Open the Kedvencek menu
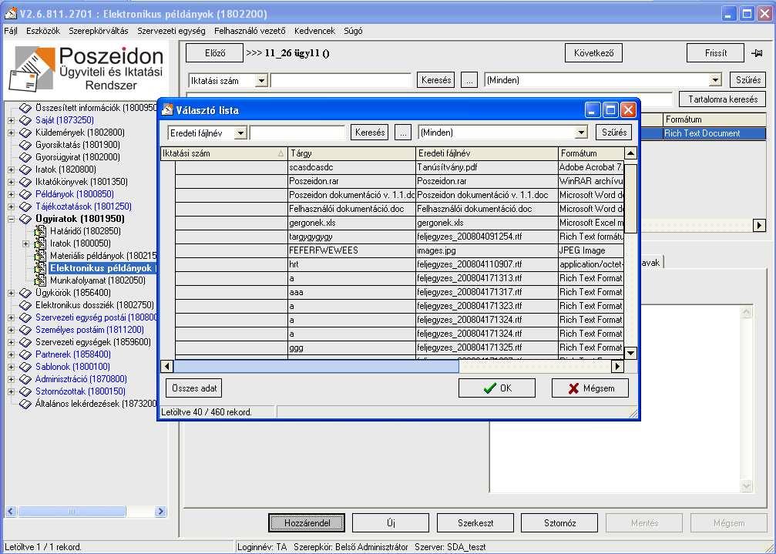776x554 pixels. point(314,31)
